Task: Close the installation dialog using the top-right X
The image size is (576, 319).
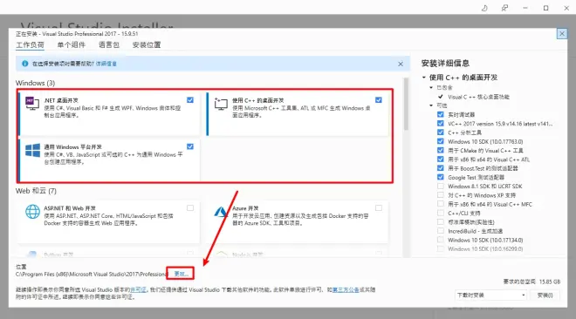Action: (x=562, y=34)
